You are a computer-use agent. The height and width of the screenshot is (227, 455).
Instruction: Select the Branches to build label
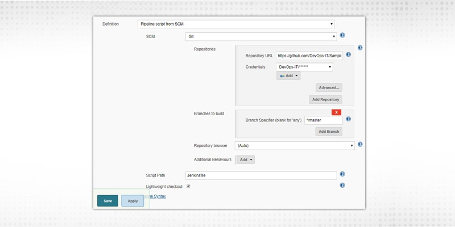pyautogui.click(x=209, y=113)
